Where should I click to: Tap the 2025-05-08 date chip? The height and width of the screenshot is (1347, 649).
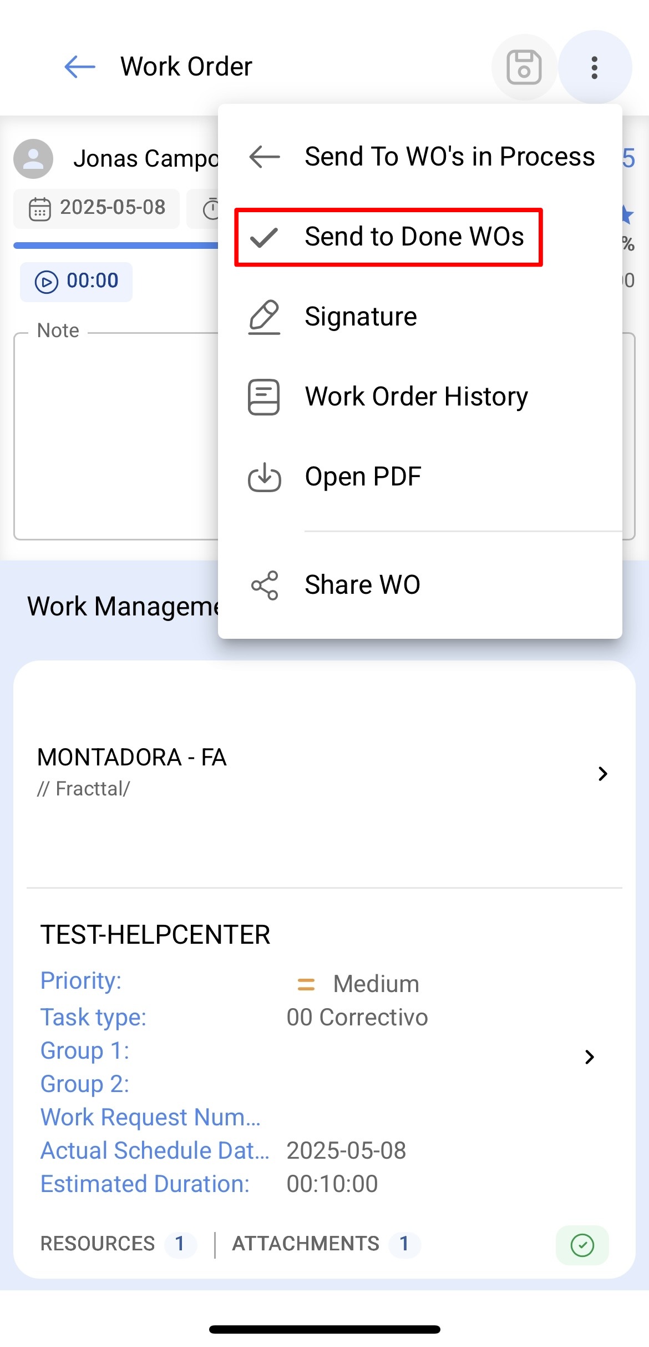(97, 208)
